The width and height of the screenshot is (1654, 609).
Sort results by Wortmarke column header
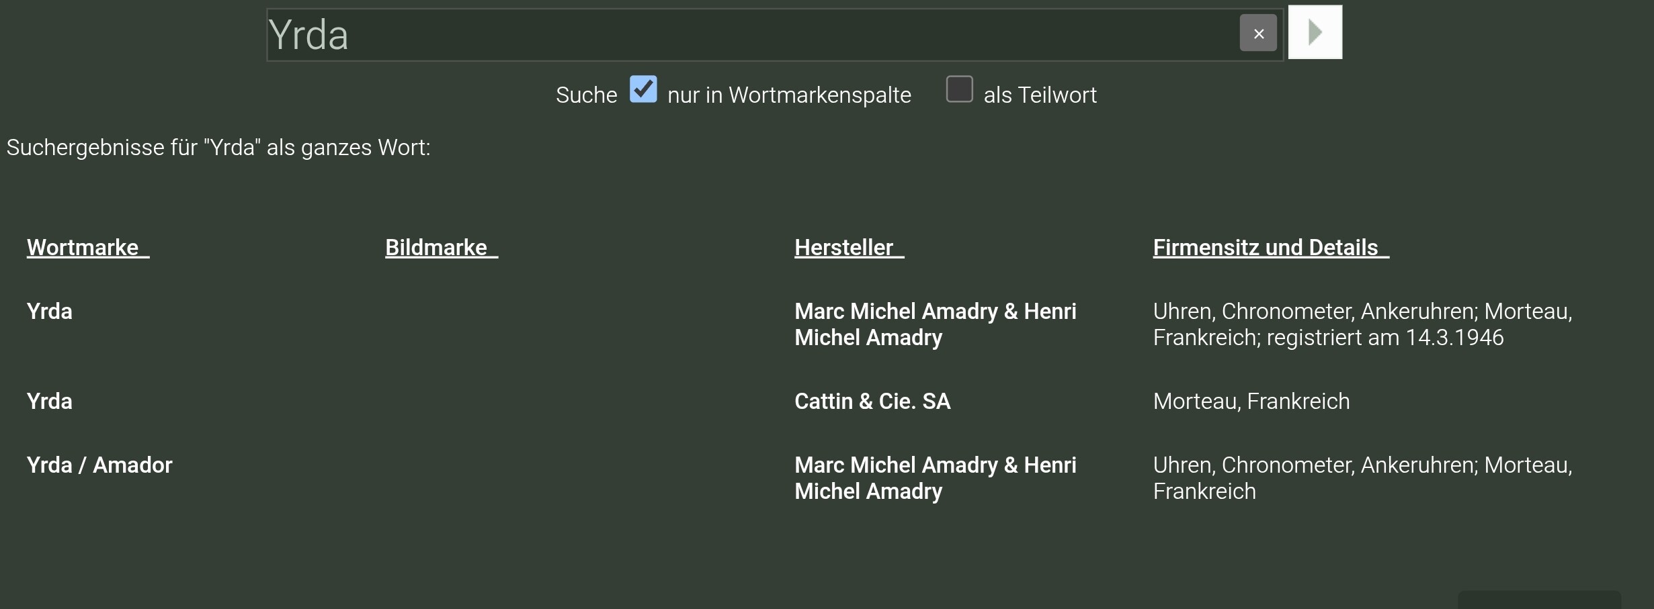[83, 248]
